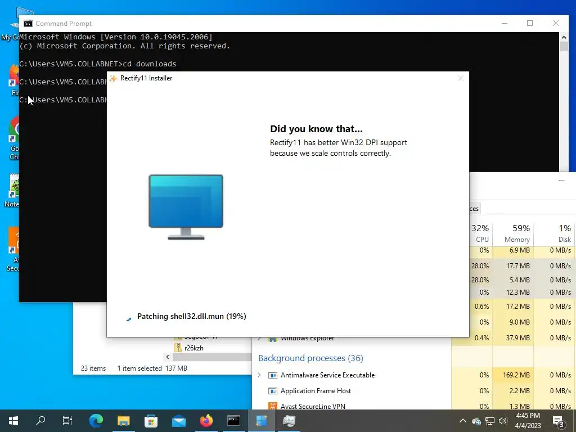The image size is (576, 432).
Task: Click the Command Prompt scrollbar thumb
Action: (x=564, y=47)
